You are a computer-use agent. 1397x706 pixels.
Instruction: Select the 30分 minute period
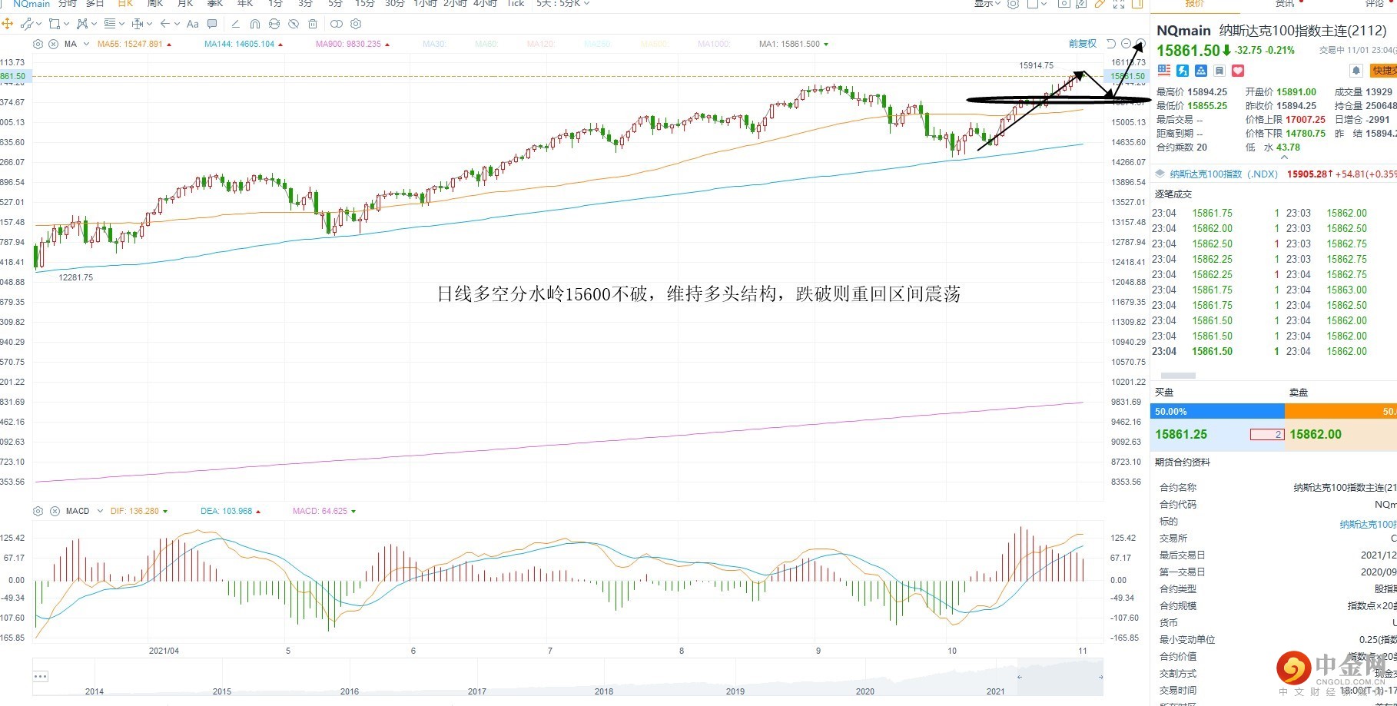coord(394,4)
